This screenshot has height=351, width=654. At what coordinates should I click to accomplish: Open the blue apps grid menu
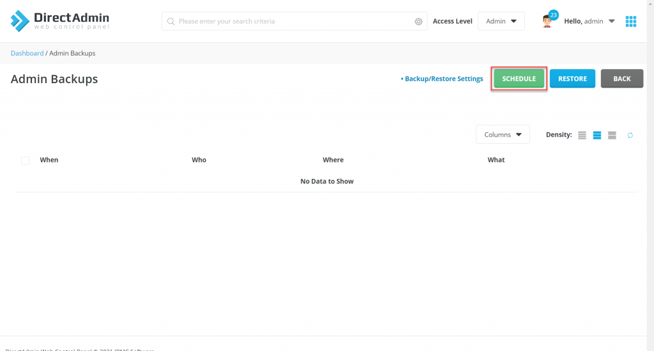click(x=631, y=21)
